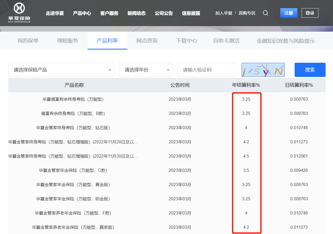Image resolution: width=333 pixels, height=234 pixels.
Task: Click the 日结算利率% column header
Action: [x=299, y=85]
